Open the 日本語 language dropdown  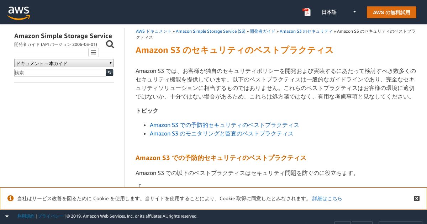pyautogui.click(x=339, y=12)
